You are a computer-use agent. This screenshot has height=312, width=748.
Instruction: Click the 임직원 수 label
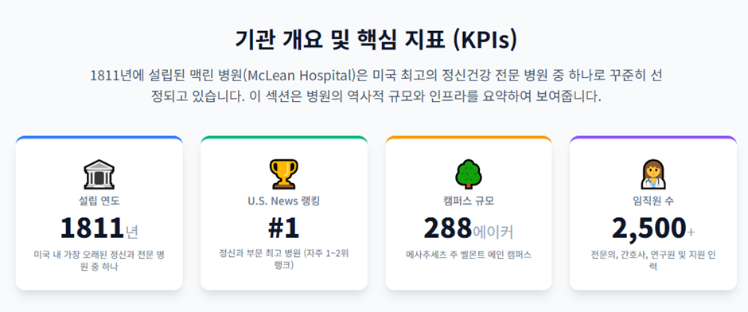click(x=653, y=201)
